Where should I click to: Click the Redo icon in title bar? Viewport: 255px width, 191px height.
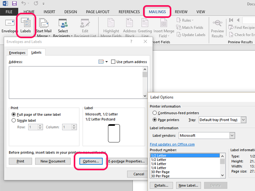point(36,3)
